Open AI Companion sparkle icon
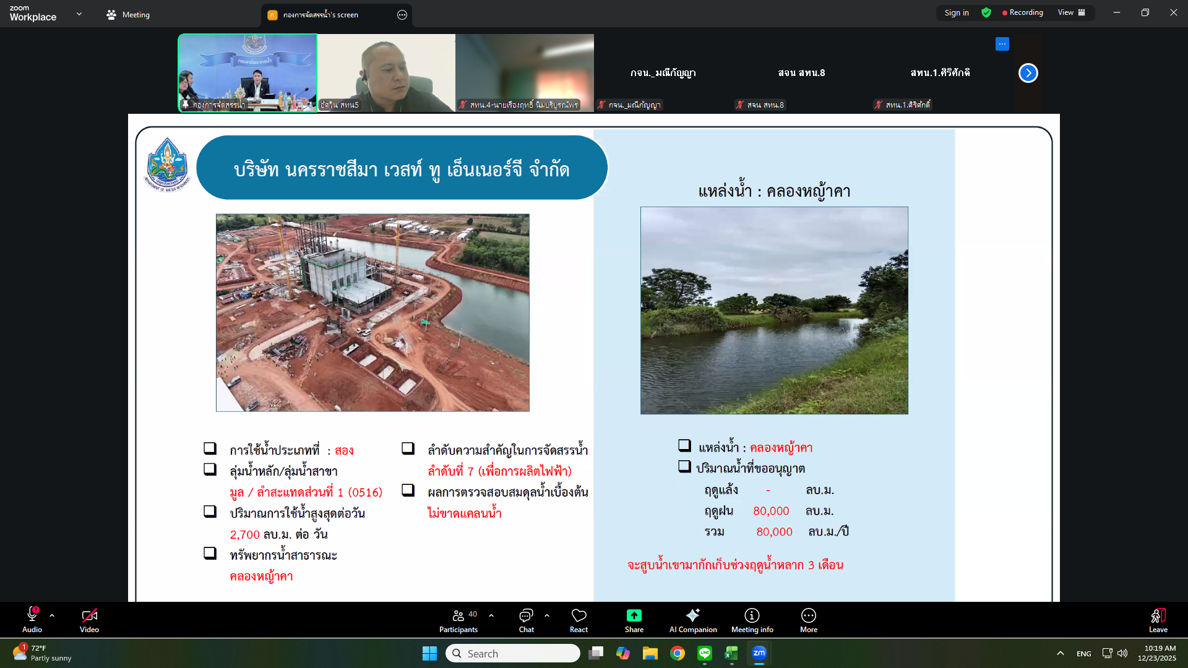 click(692, 616)
